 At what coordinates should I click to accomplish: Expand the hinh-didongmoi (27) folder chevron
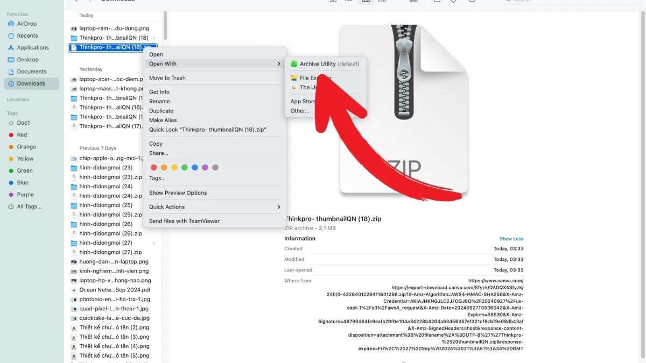[x=154, y=243]
